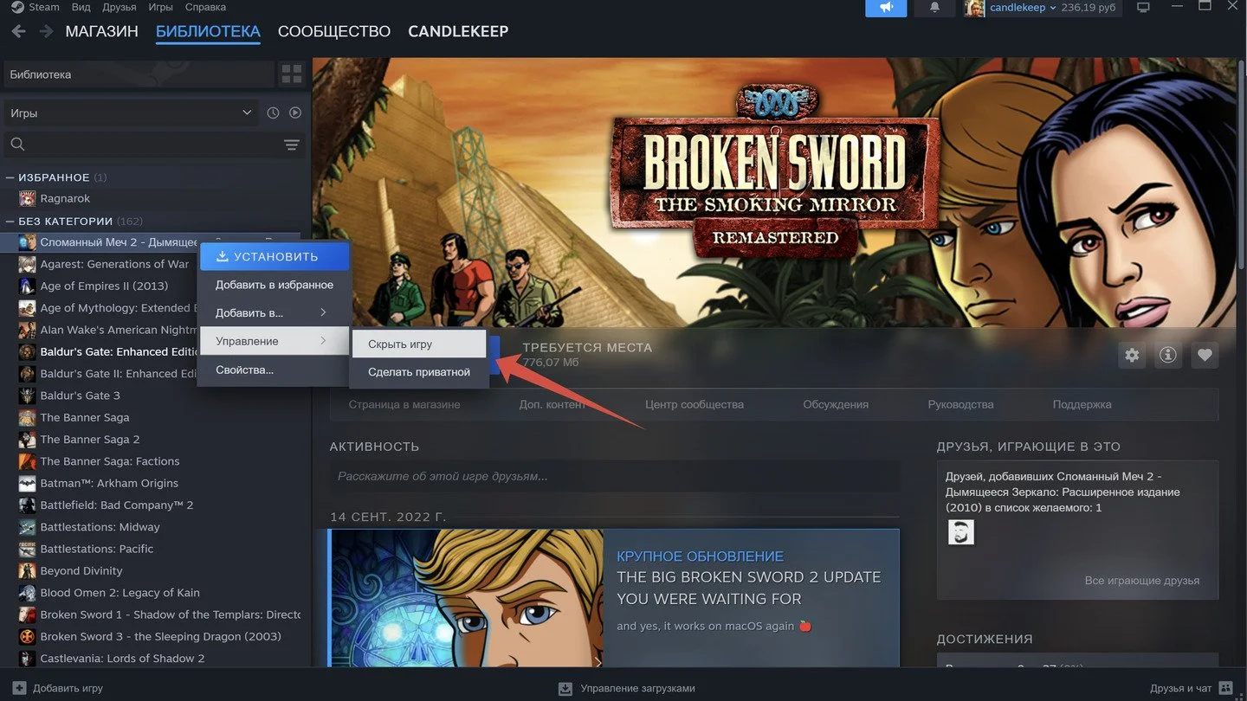Select Добавить в избранное

click(x=275, y=285)
